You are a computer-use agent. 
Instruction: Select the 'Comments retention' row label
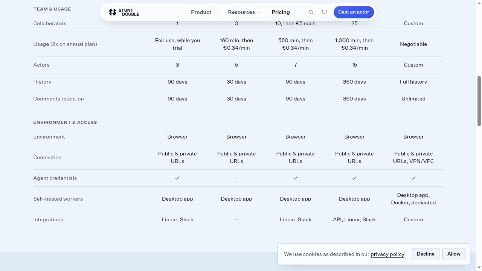pyautogui.click(x=58, y=99)
